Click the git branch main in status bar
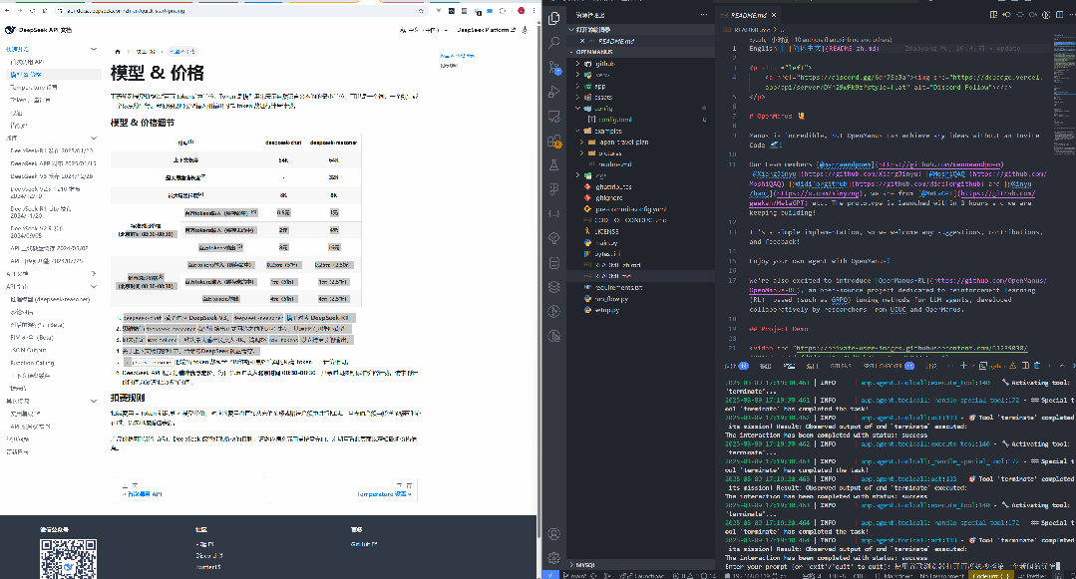This screenshot has width=1076, height=579. [x=575, y=575]
